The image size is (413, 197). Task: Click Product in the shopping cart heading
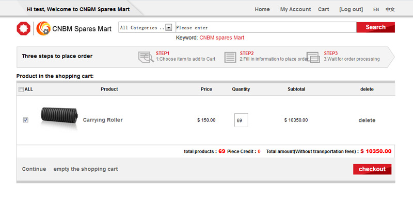point(55,76)
